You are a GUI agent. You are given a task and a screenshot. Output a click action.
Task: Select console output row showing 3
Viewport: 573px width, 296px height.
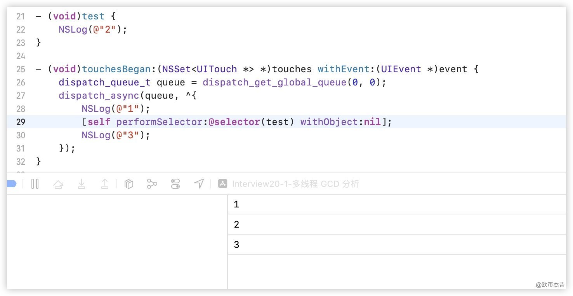coord(396,245)
